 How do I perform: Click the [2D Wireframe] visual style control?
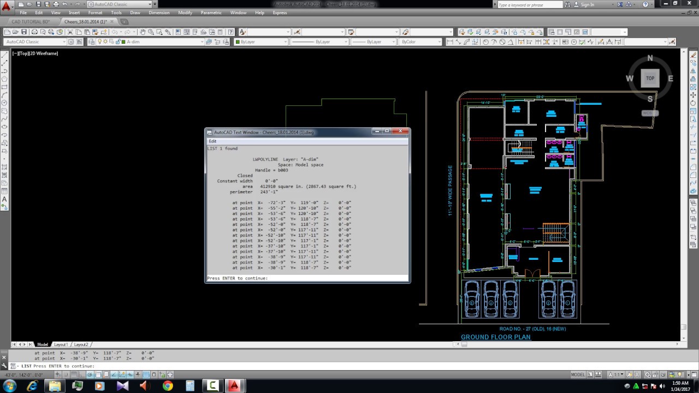[43, 53]
